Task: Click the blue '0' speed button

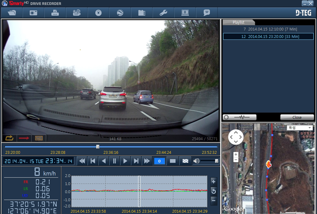Action: click(x=159, y=161)
